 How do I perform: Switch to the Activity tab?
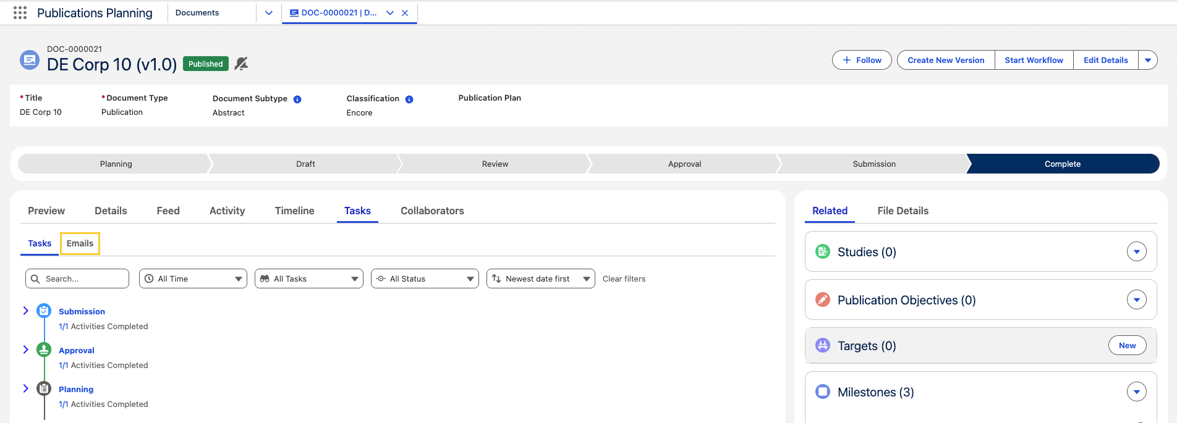(227, 211)
